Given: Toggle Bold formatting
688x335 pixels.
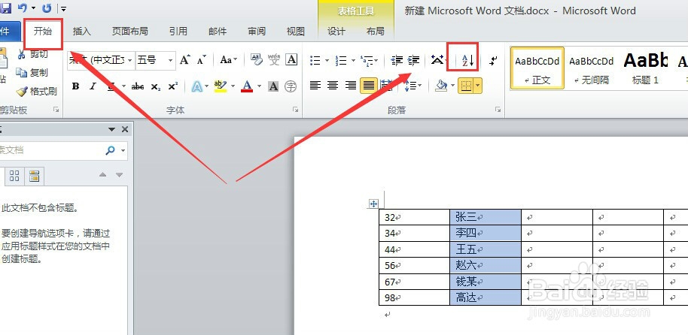Looking at the screenshot, I should pos(75,86).
